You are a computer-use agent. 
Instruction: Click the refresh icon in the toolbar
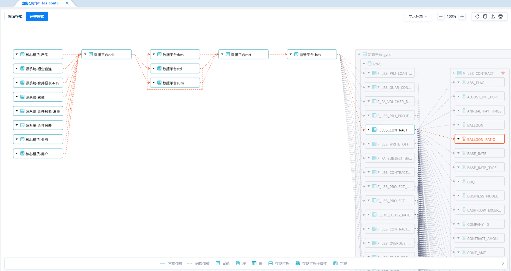[x=477, y=16]
